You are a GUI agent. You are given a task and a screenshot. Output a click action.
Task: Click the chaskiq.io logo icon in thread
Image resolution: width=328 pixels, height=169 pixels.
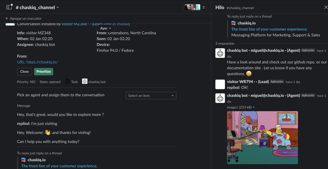tap(233, 23)
